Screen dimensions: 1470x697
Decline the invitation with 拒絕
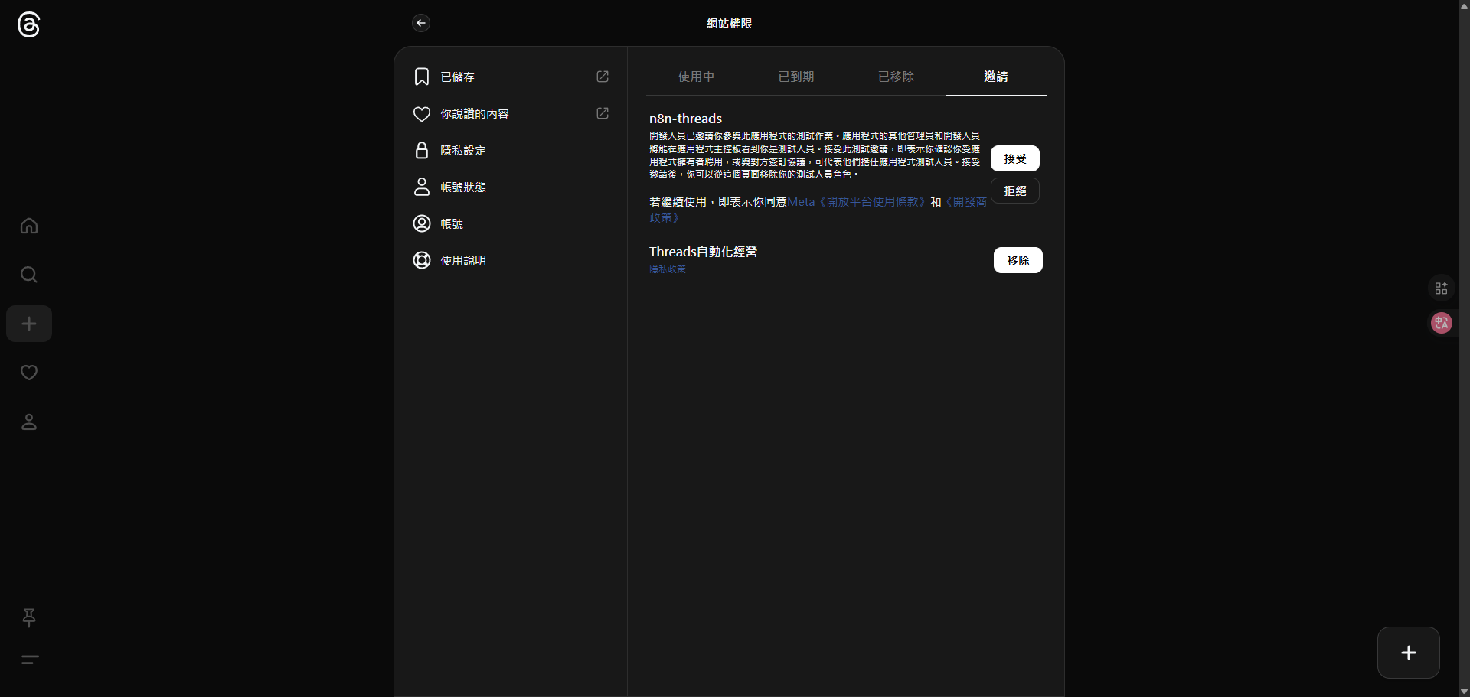[x=1014, y=190]
